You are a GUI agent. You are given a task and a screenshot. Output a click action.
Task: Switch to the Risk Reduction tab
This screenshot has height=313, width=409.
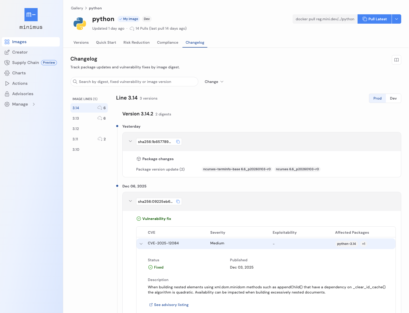tap(136, 42)
